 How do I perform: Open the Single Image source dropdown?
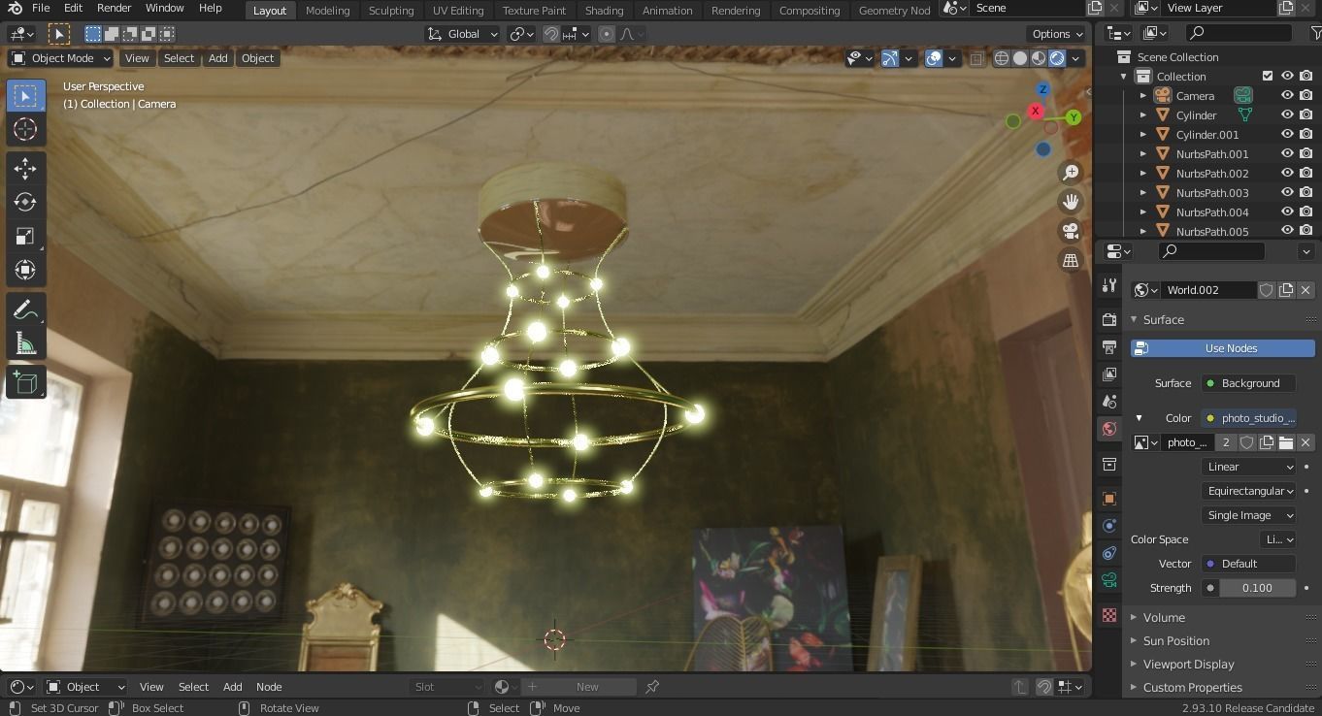tap(1248, 515)
